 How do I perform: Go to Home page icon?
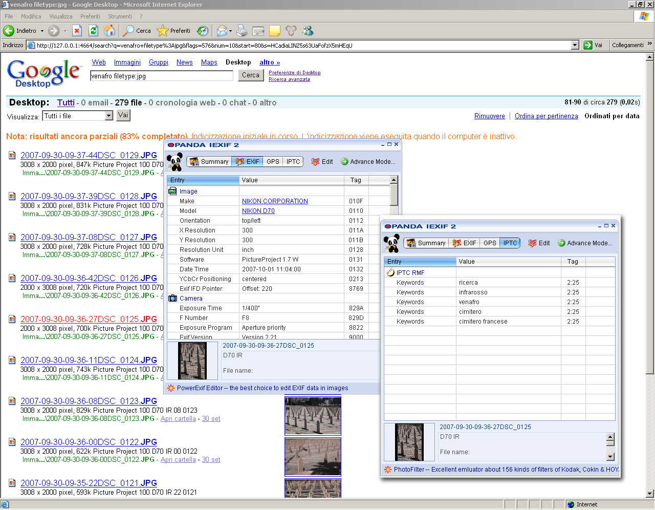tap(110, 31)
